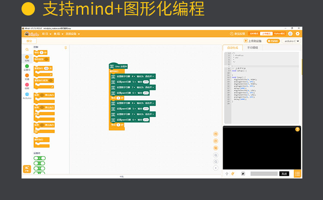Click the 上传到设备 upload icon
Image resolution: width=323 pixels, height=200 pixels.
point(246,41)
